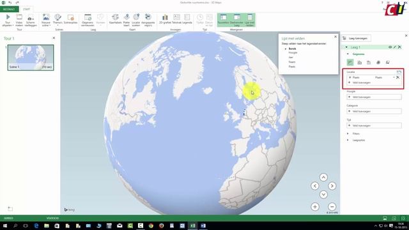Screen dimensions: 409x230
Task: Remove the Plaats location field
Action: coord(397,77)
